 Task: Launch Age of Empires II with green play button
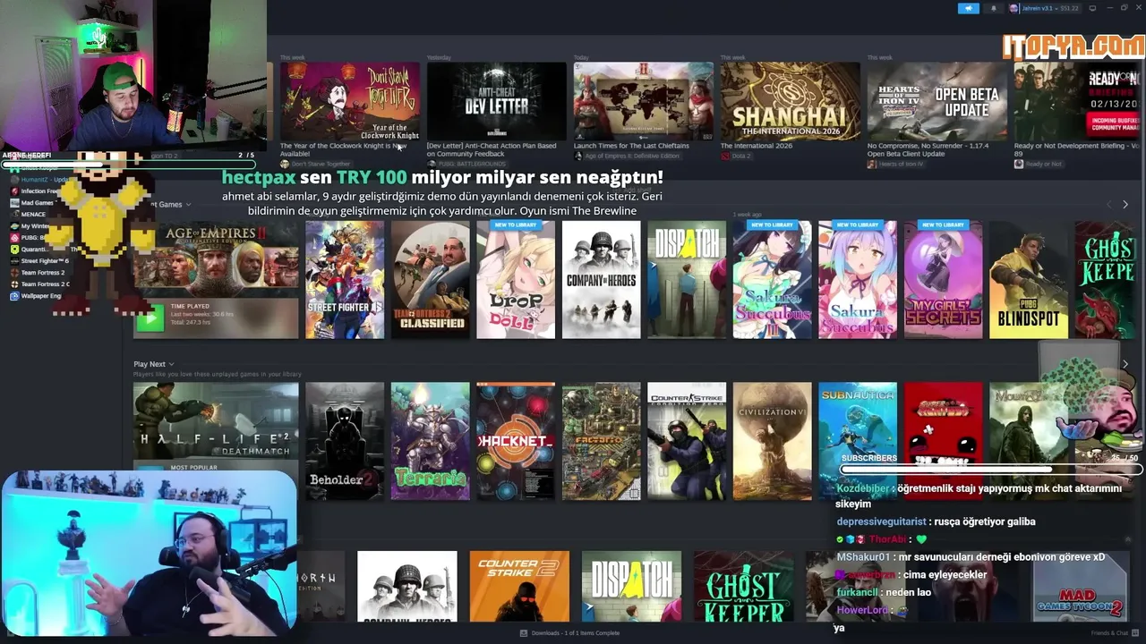tap(150, 318)
